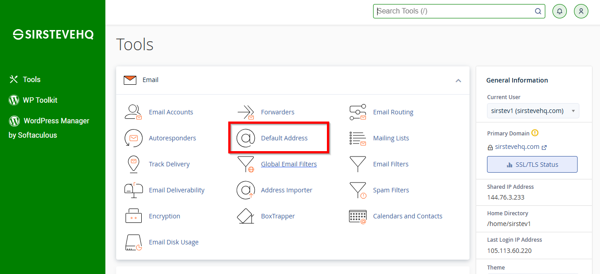Open the Email Deliverability mailbox icon
The image size is (600, 274).
133,190
